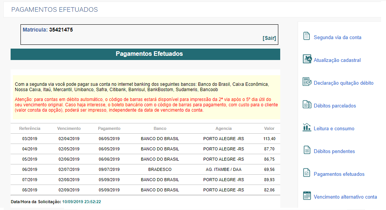The image size is (386, 210).
Task: Click the Declaração quitação débito icon
Action: click(307, 82)
